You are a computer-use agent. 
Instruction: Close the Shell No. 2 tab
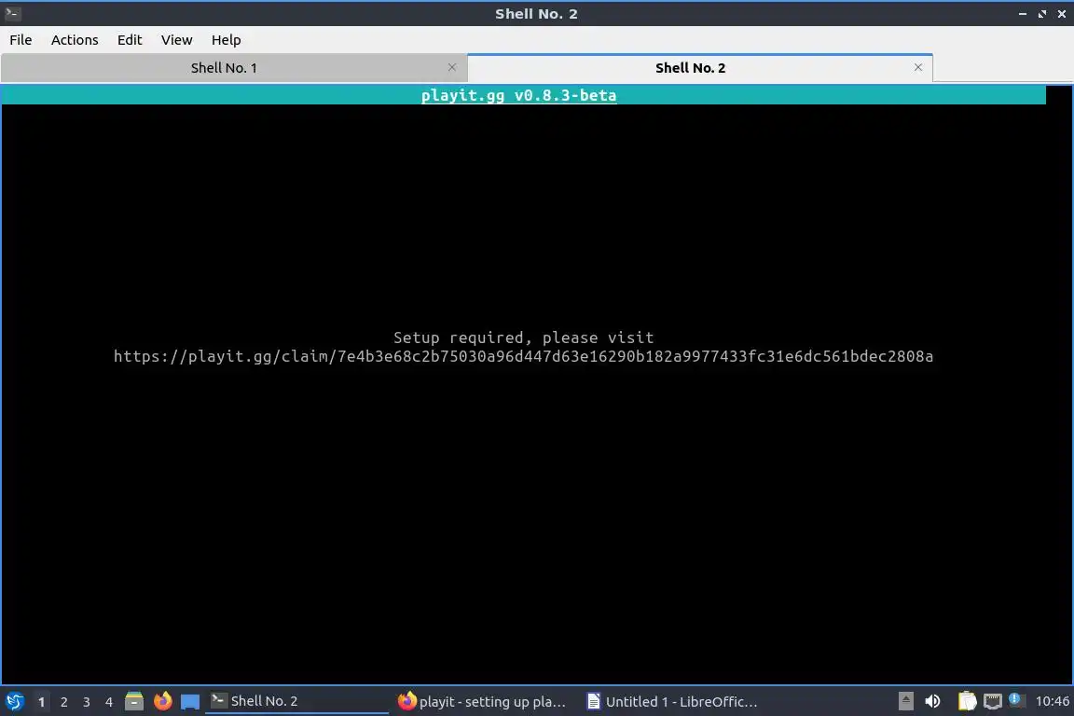point(918,67)
